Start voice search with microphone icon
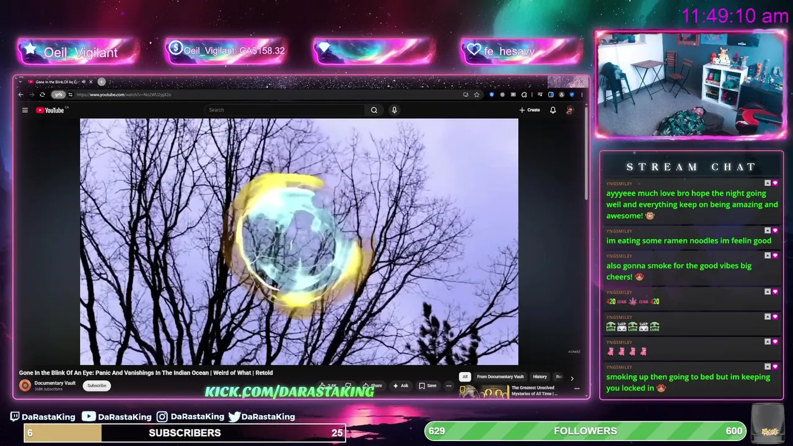Viewport: 793px width, 446px height. point(394,110)
